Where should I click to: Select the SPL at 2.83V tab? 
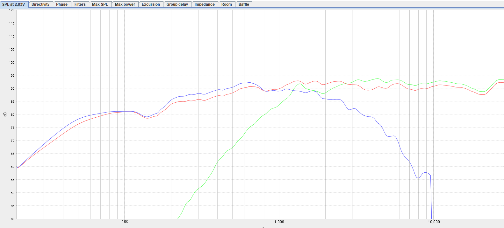[14, 4]
